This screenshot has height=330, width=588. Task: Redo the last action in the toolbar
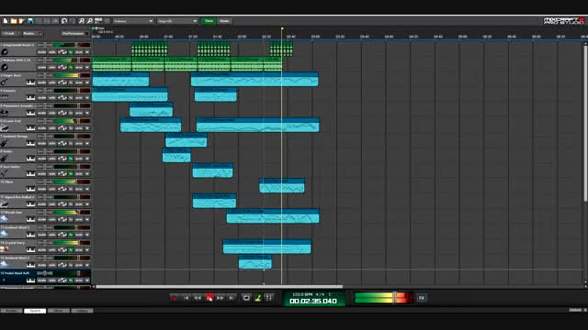pos(73,21)
